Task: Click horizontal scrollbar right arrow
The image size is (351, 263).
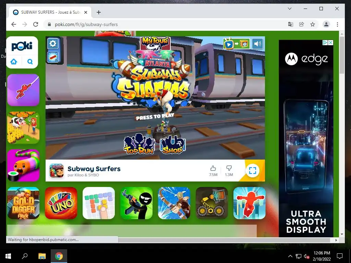Action: (x=336, y=240)
